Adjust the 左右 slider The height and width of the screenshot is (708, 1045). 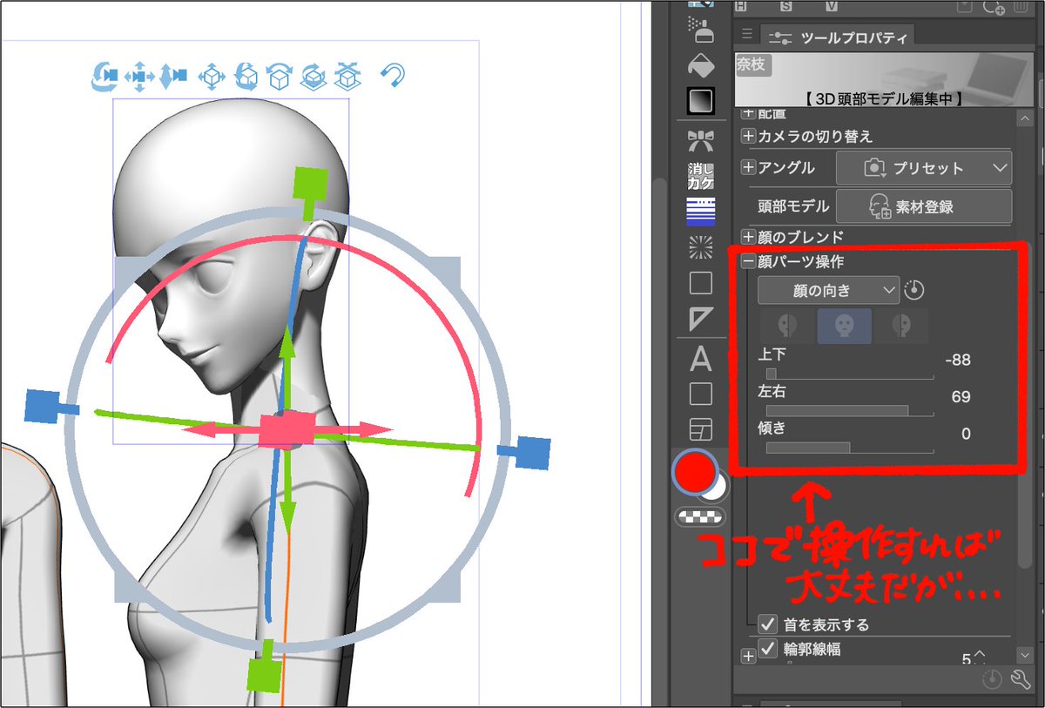(x=849, y=410)
